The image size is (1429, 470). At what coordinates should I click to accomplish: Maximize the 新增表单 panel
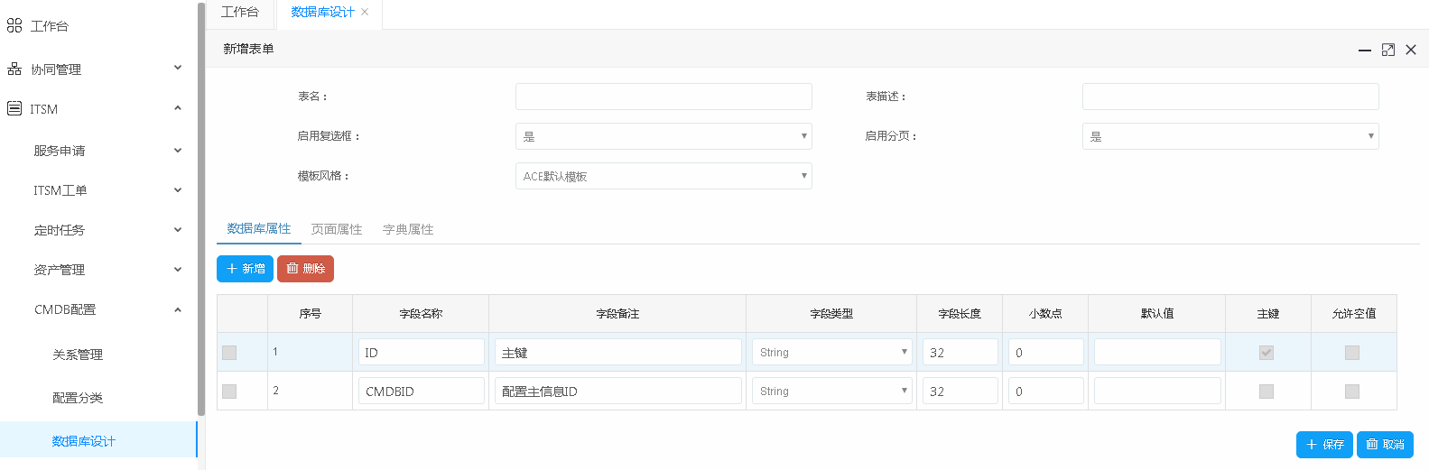[1387, 51]
